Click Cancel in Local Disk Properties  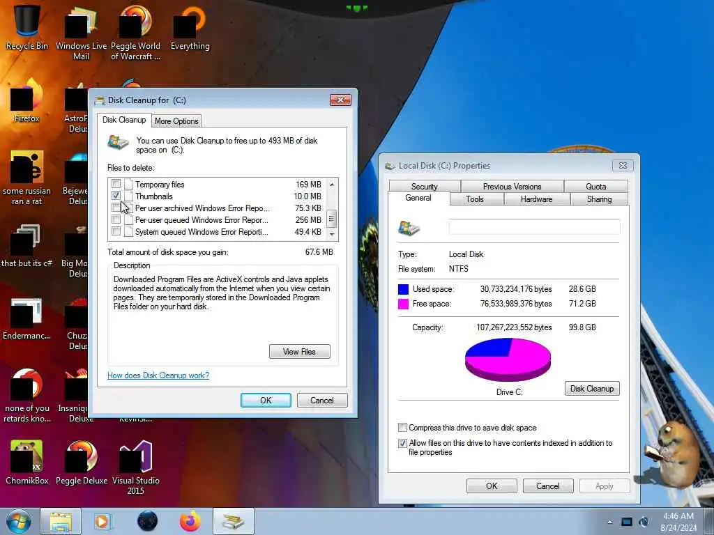[x=548, y=486]
